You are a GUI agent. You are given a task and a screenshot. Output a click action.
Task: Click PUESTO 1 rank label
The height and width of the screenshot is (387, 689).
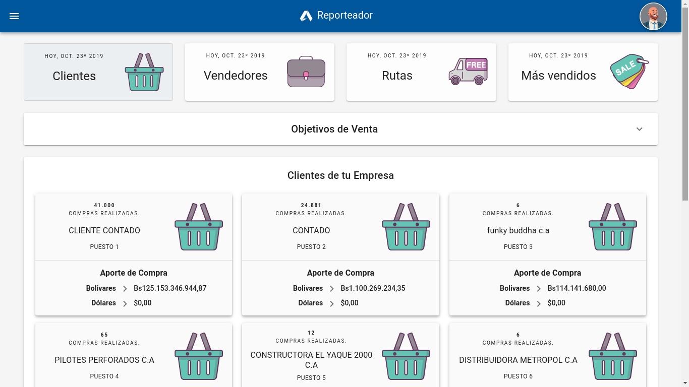click(x=104, y=247)
